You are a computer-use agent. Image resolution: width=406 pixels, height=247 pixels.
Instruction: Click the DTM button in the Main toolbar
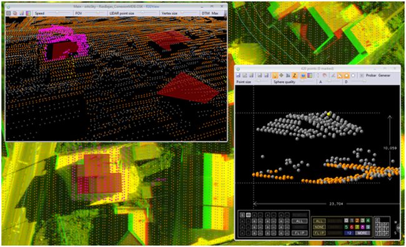205,13
